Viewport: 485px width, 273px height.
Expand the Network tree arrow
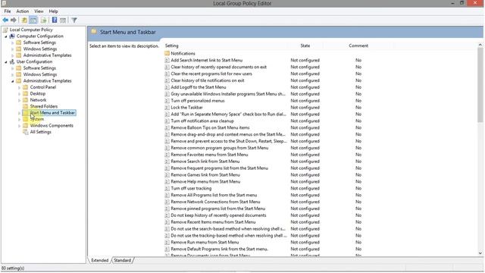[19, 100]
